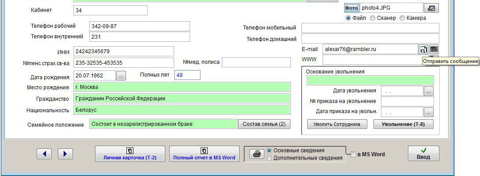This screenshot has height=176, width=480.
Task: Click the E-mail address field
Action: tap(370, 49)
